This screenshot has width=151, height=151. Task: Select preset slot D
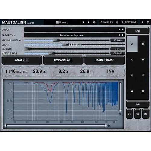(x=143, y=59)
